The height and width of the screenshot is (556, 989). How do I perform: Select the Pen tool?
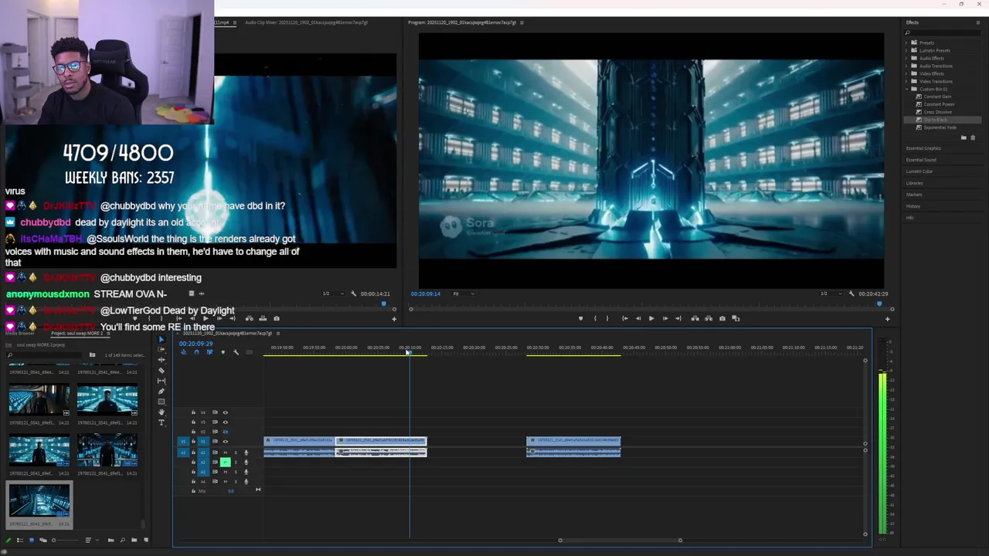tap(161, 392)
